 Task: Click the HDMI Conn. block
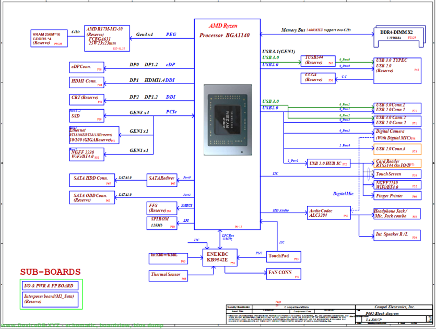pyautogui.click(x=87, y=83)
